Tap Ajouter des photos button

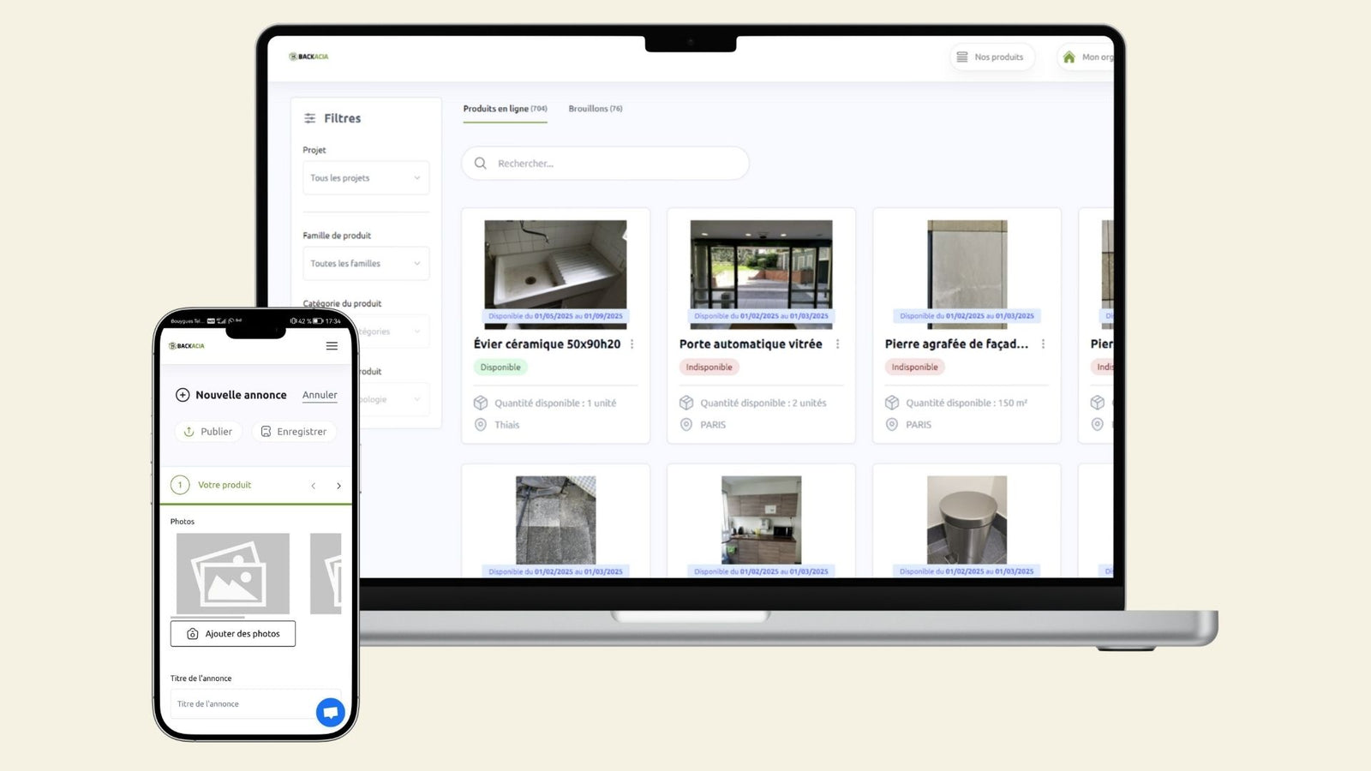pyautogui.click(x=233, y=634)
